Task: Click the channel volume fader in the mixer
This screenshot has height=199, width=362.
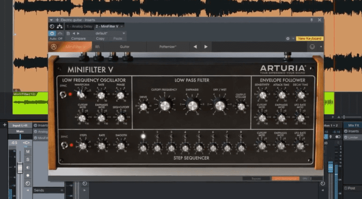Action: tap(20, 168)
